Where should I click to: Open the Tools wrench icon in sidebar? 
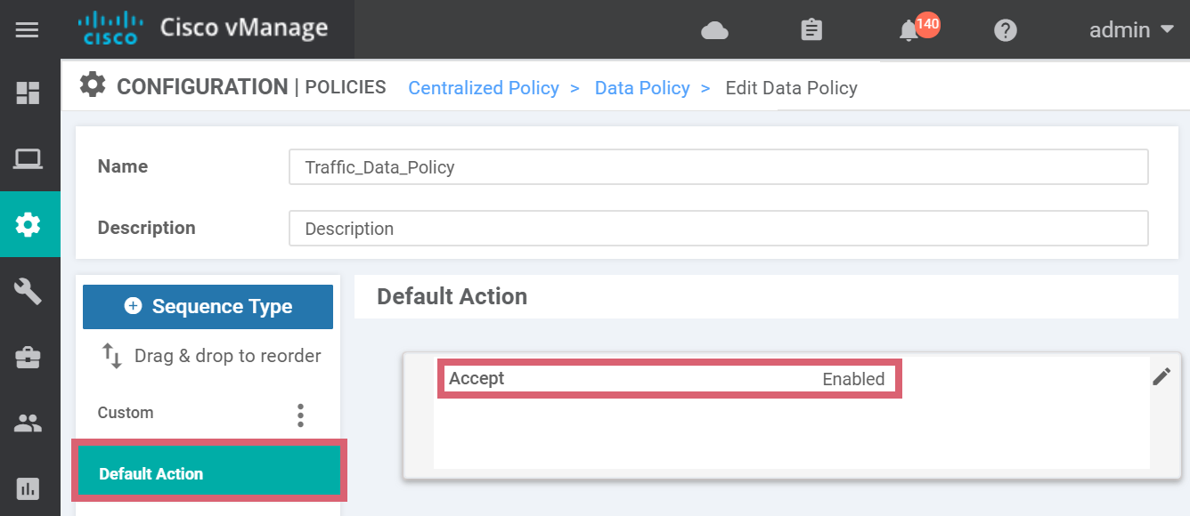pos(29,291)
